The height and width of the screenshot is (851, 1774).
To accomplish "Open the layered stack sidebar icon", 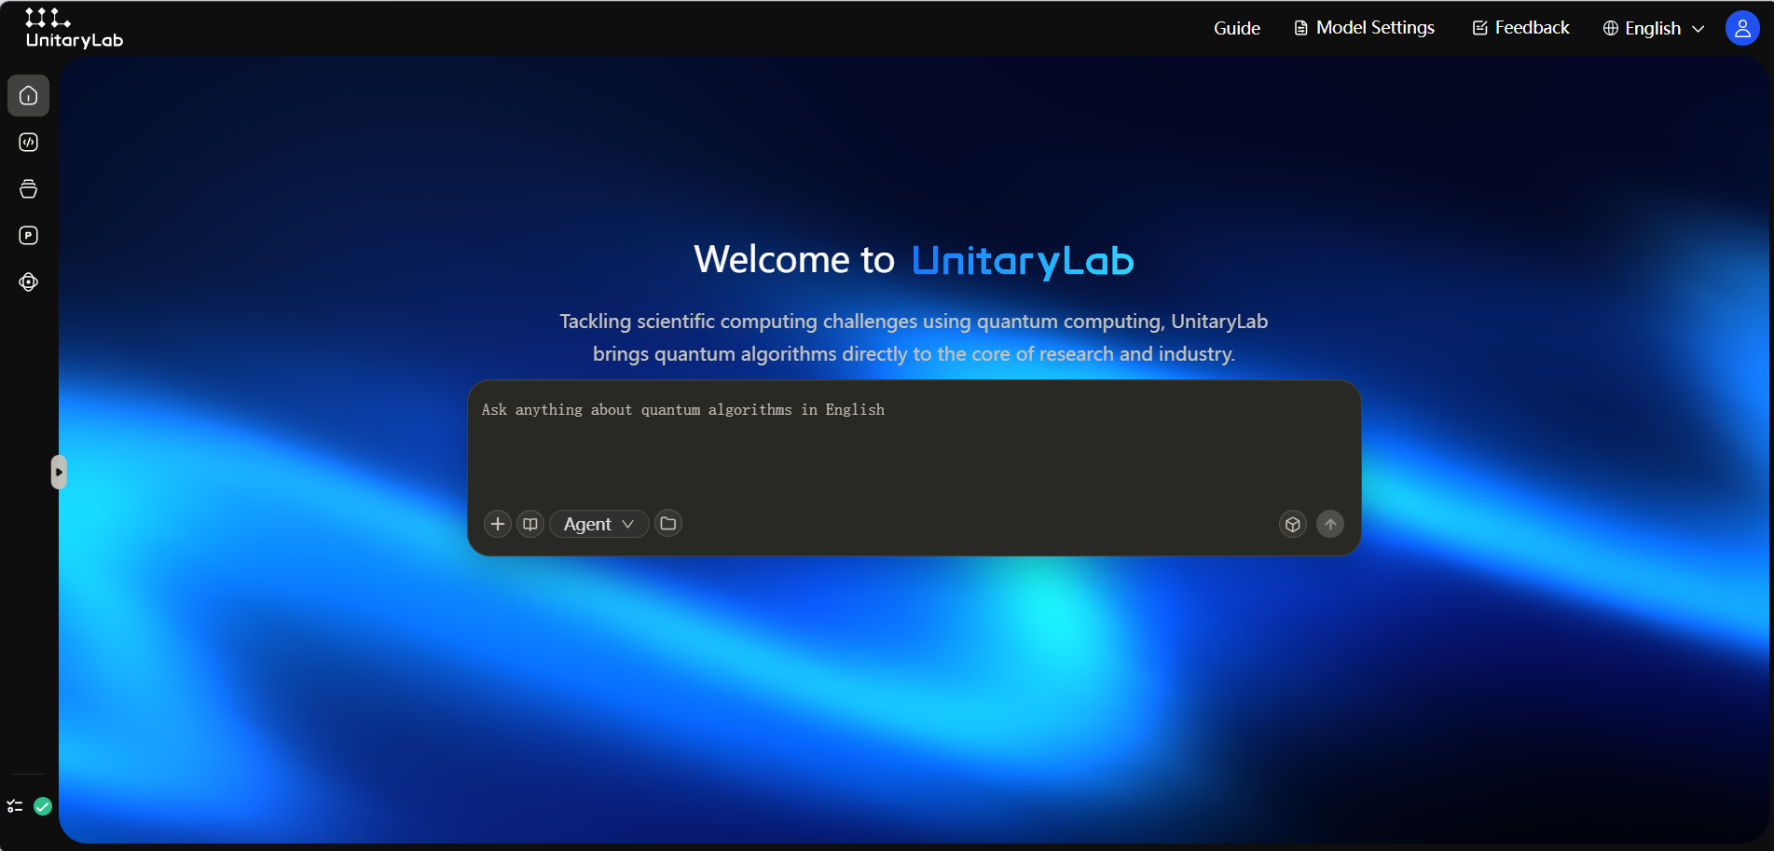I will tap(29, 189).
